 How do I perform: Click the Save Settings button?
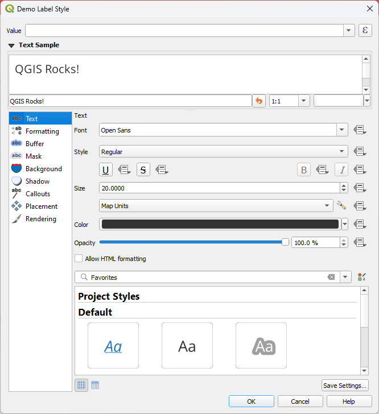pyautogui.click(x=345, y=386)
